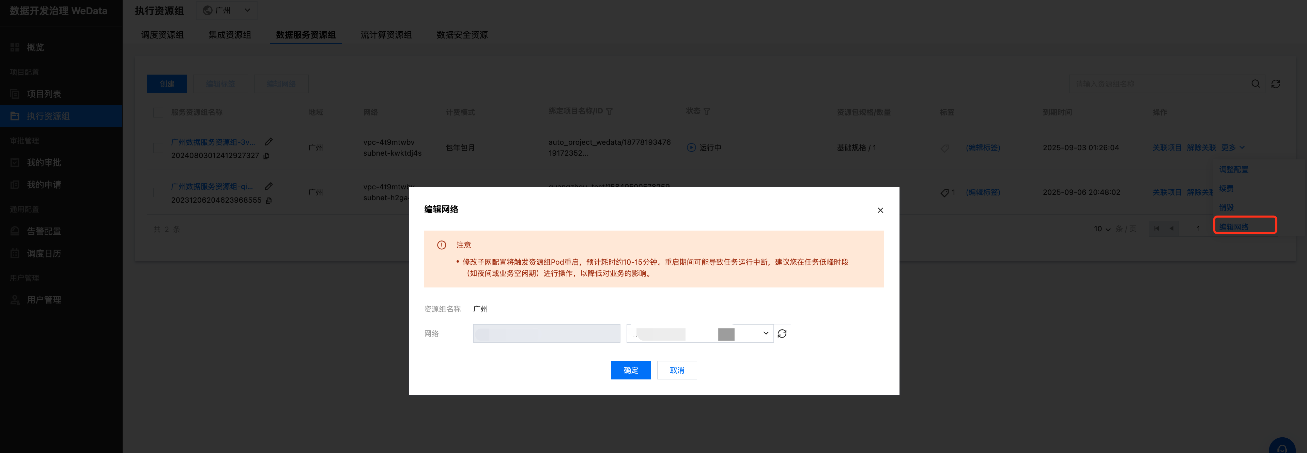Click the search magnifier icon

[1255, 84]
